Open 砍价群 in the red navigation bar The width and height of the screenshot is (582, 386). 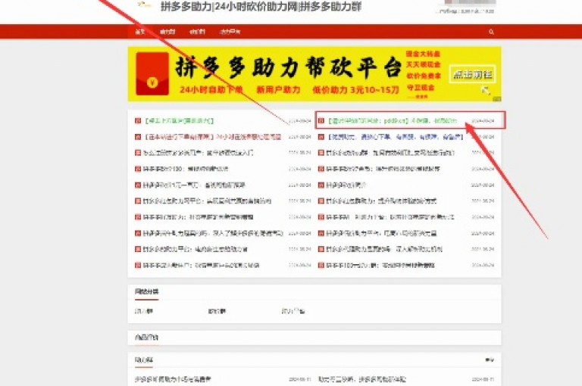[197, 32]
